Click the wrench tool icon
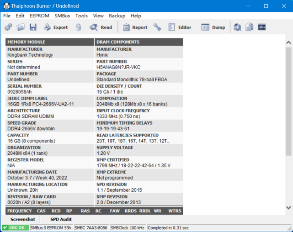This screenshot has width=293, height=232. tap(157, 27)
